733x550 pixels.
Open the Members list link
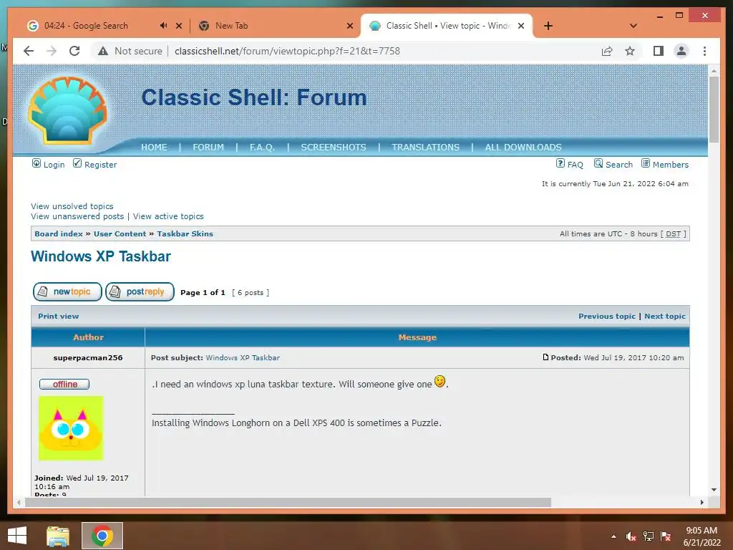pyautogui.click(x=670, y=165)
